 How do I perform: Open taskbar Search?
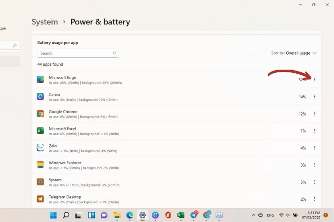(x=66, y=215)
